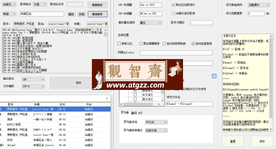
Task: Focus the 未闻花名 search input field
Action: [x=42, y=14]
